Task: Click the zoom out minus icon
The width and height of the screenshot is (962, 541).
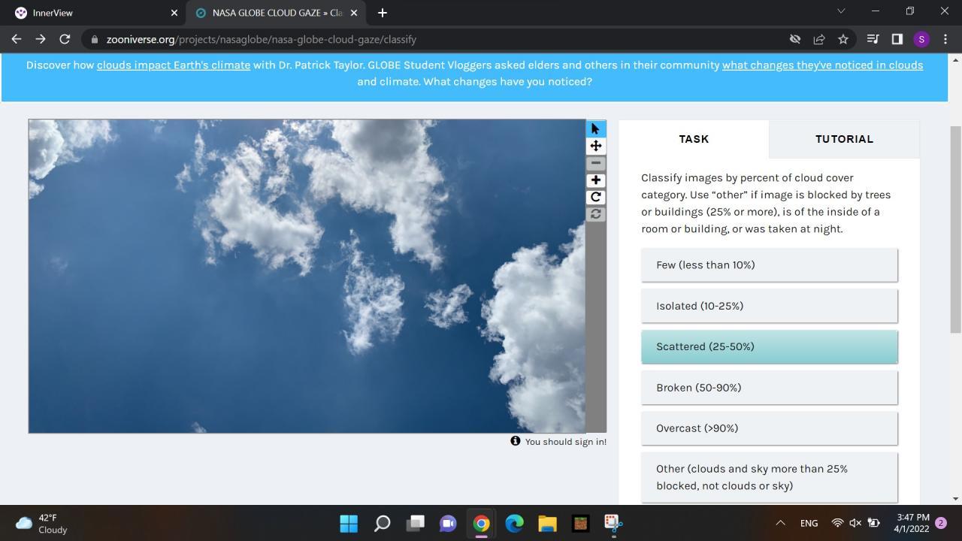Action: (x=595, y=163)
